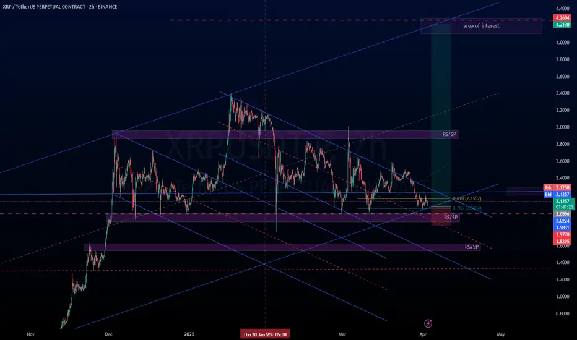The image size is (577, 340).
Task: Click the red 1.8395 price tag
Action: [562, 241]
